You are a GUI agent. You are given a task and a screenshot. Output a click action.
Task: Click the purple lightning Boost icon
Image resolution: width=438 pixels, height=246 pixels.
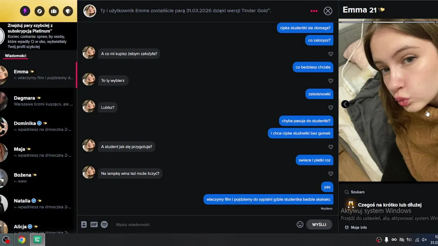click(25, 11)
